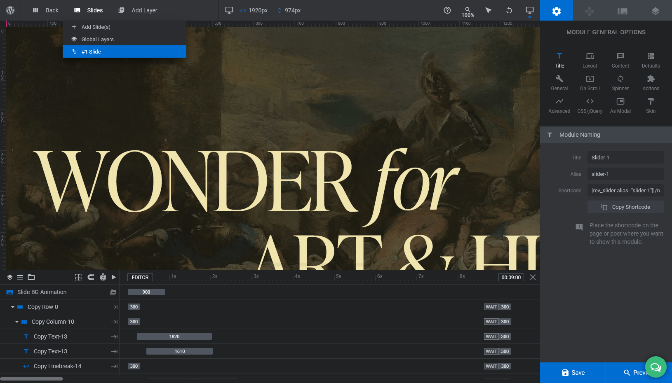
Task: Open Module General Options gear tab
Action: coord(557,10)
